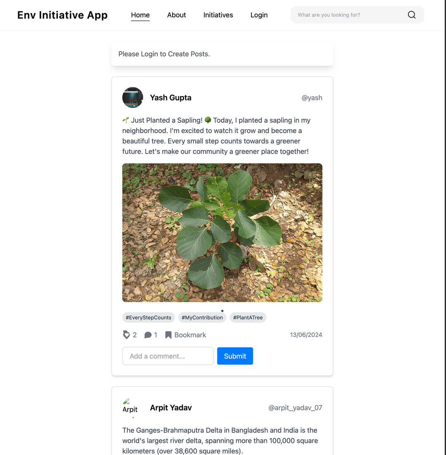Screen dimensions: 446x455
Task: Navigate to the Initiatives page
Action: (x=218, y=15)
